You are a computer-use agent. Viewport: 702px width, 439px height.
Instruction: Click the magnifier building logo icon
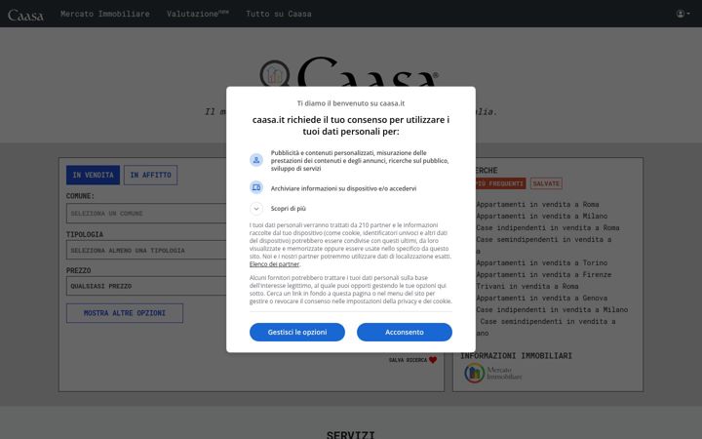coord(274,74)
